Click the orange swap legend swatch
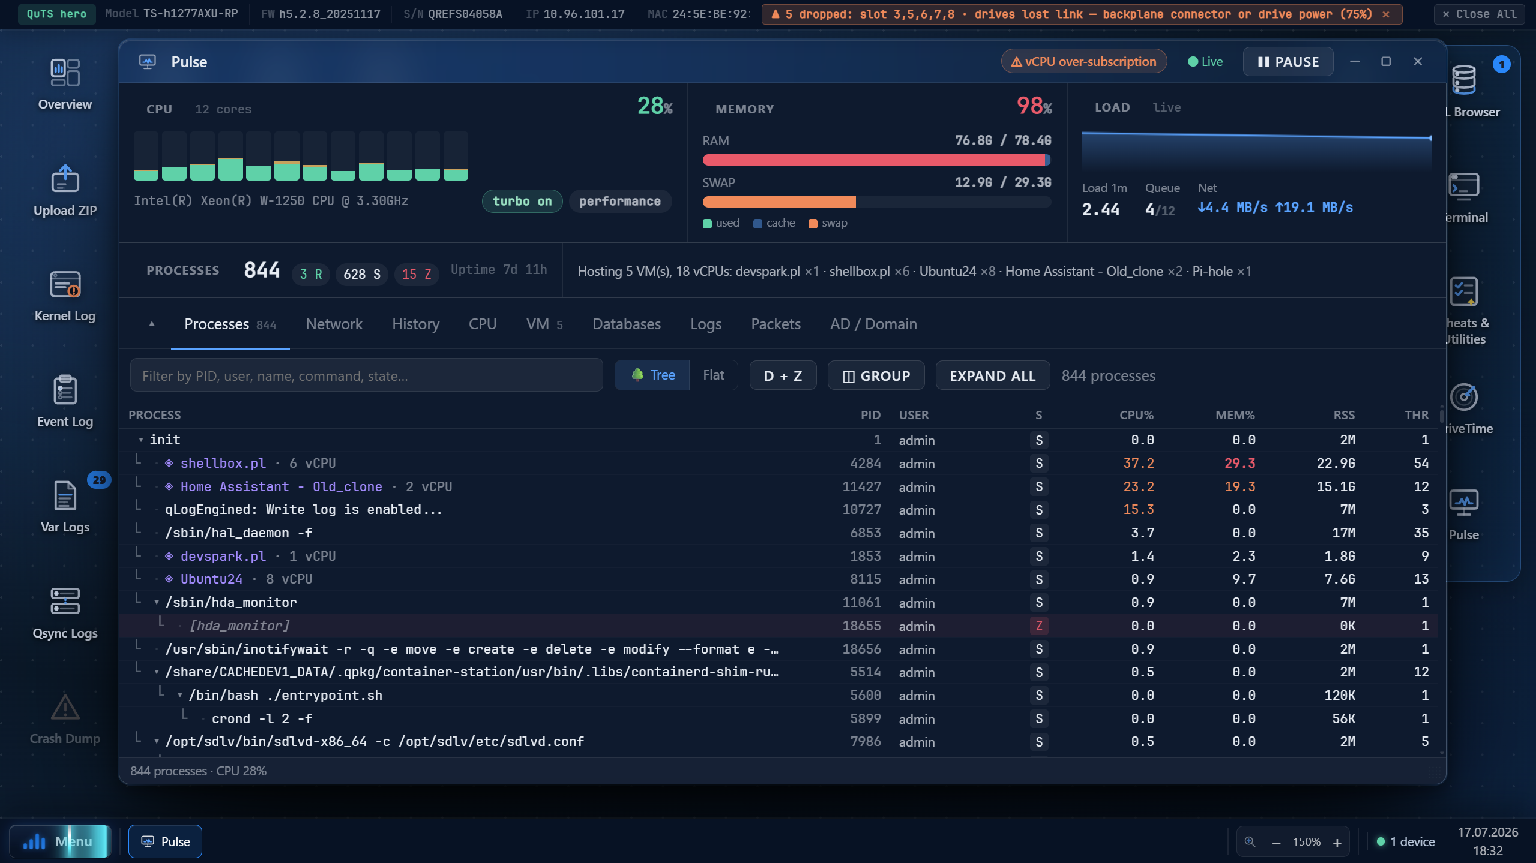Screen dimensions: 1536x863 point(813,224)
